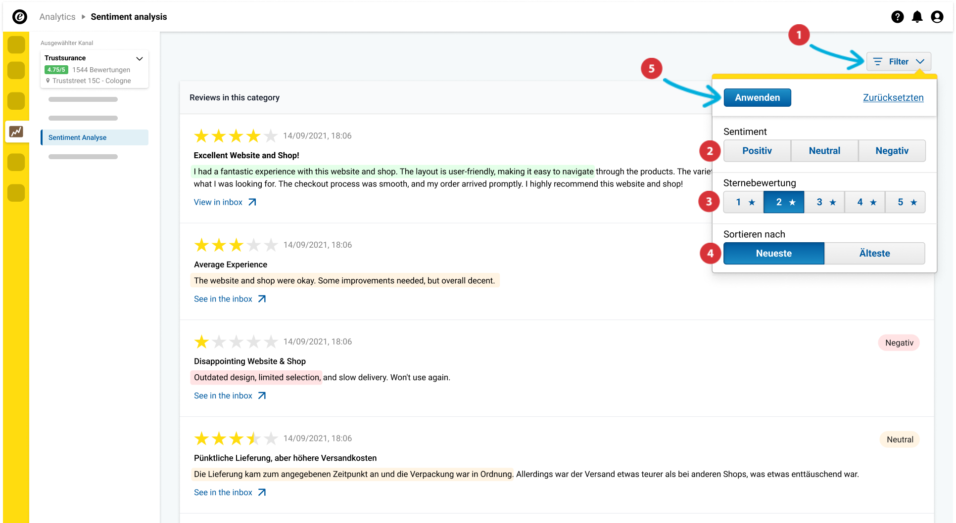This screenshot has width=956, height=523.
Task: Expand the Trustsurance channel dropdown
Action: pyautogui.click(x=140, y=58)
